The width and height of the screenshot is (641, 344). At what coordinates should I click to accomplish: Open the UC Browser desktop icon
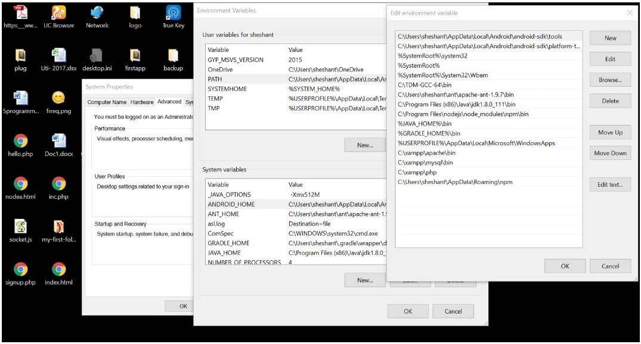[58, 13]
